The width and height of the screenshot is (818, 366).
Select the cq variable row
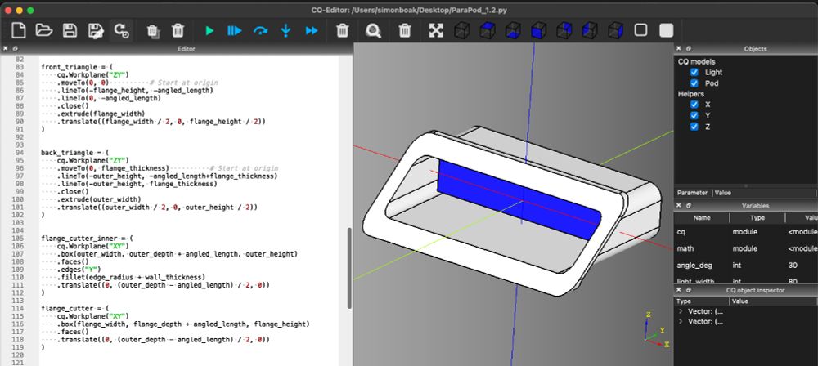click(746, 231)
